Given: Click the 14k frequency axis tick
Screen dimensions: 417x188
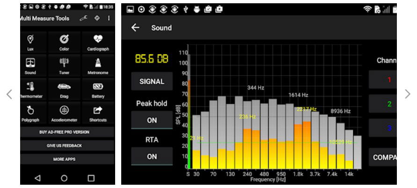Looking at the screenshot, I should pyautogui.click(x=349, y=174).
